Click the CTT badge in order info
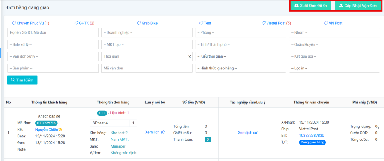Viewport: 384px width, 161px height. pos(102,113)
